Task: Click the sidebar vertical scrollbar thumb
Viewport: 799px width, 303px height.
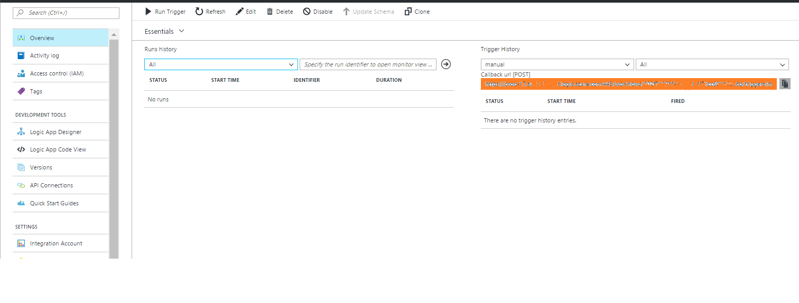Action: [x=114, y=148]
